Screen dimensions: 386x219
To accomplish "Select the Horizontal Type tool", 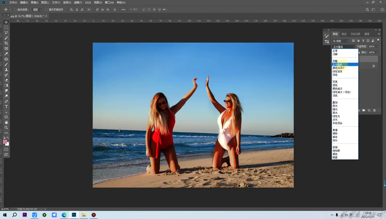I will coord(6,107).
